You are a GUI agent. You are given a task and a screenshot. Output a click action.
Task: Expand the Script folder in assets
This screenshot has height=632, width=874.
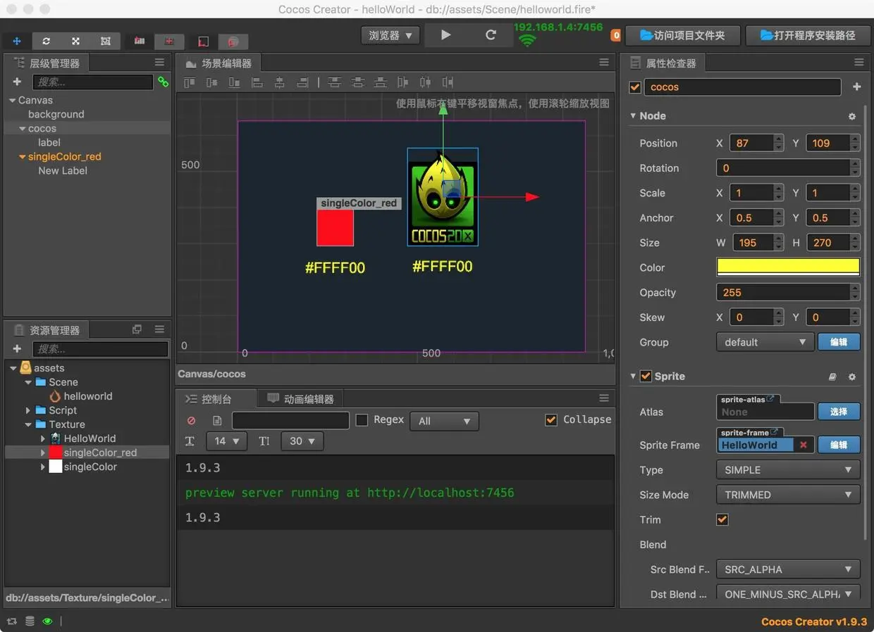[28, 410]
